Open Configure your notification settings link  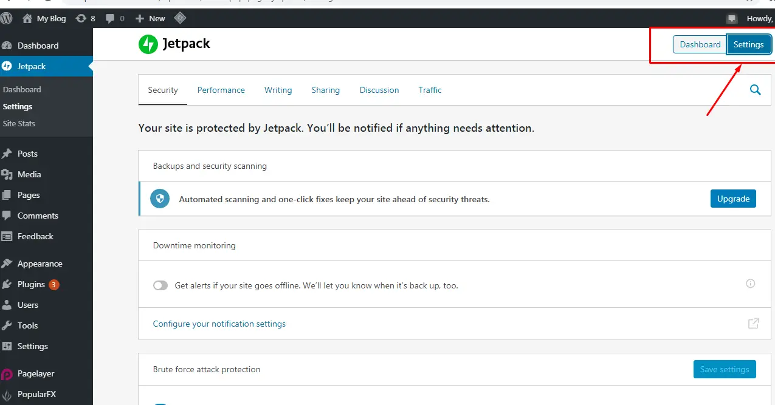tap(219, 324)
